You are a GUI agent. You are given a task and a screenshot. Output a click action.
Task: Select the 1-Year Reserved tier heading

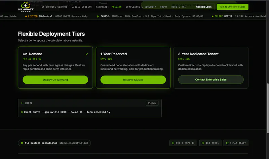(114, 54)
